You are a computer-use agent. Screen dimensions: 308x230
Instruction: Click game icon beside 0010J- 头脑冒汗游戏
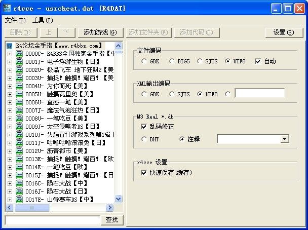click(19, 135)
